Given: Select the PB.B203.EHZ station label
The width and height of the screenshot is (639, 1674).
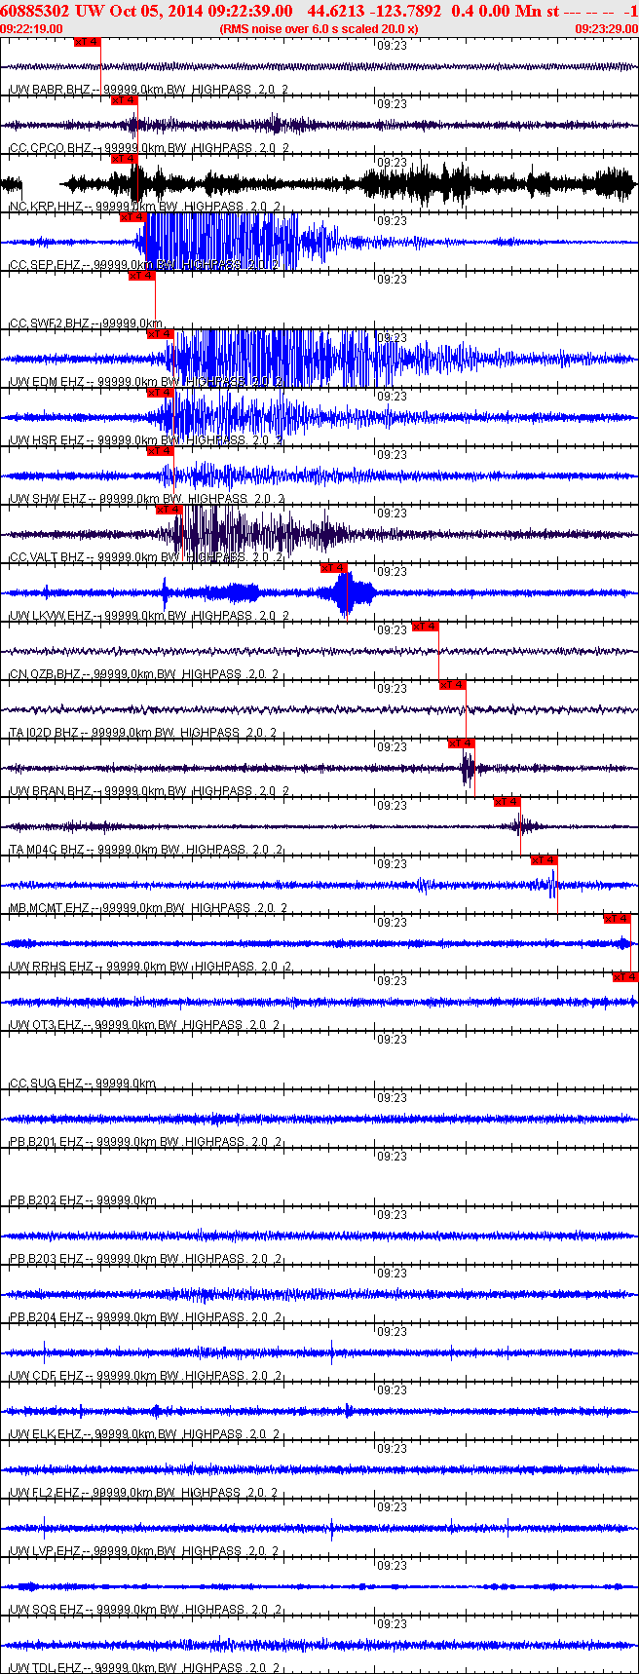Looking at the screenshot, I should [x=145, y=1259].
